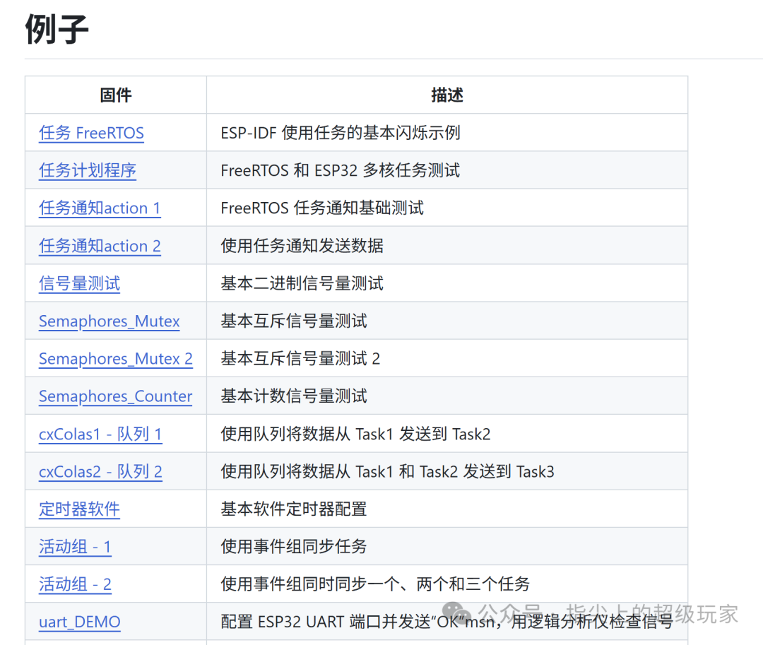
Task: Open the cxColas2 - 队列 2 link
Action: tap(100, 471)
